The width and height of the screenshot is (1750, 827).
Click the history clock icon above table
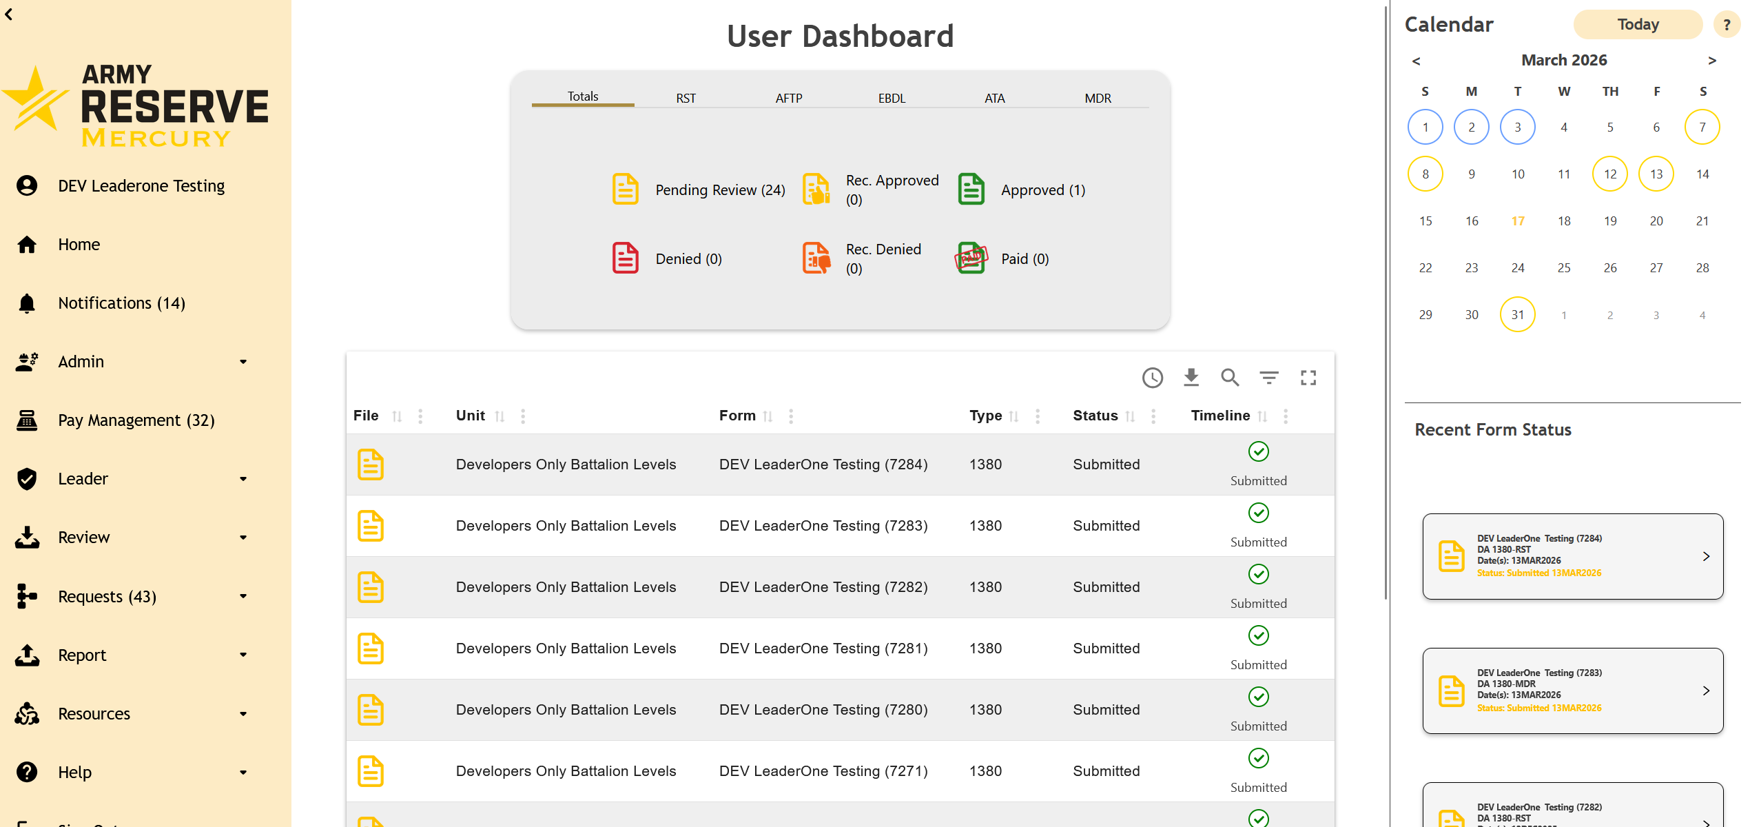coord(1152,378)
